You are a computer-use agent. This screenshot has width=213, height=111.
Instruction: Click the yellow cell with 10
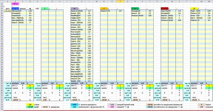194,9
